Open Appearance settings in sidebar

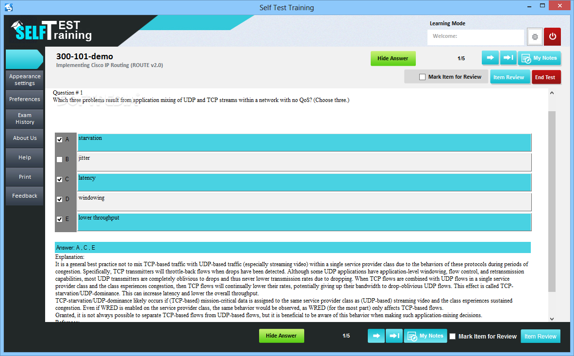pyautogui.click(x=25, y=80)
